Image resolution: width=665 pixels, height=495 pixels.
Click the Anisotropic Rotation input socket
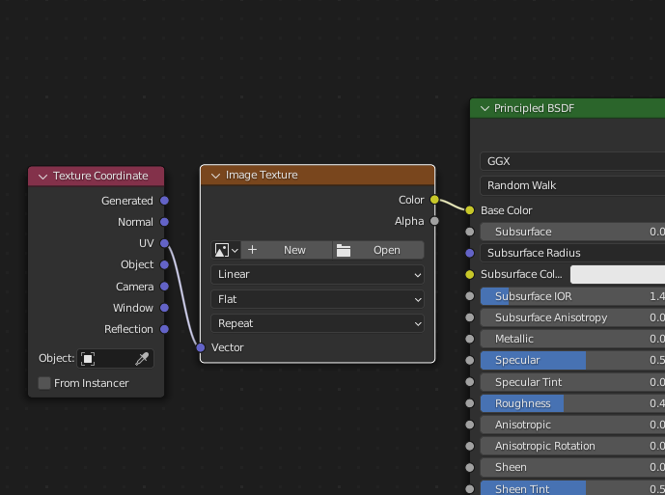[x=469, y=446]
